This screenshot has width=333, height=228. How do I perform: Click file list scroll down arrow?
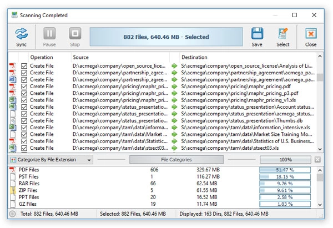pyautogui.click(x=320, y=149)
